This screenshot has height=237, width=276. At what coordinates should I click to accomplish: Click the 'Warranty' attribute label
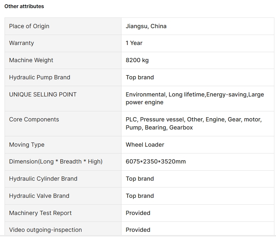pos(21,43)
